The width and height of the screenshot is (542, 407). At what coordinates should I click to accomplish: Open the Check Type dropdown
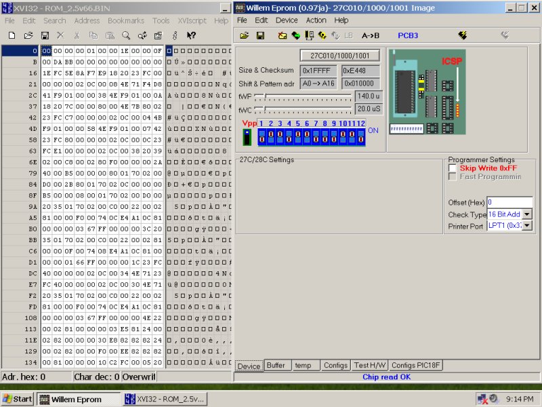point(527,214)
